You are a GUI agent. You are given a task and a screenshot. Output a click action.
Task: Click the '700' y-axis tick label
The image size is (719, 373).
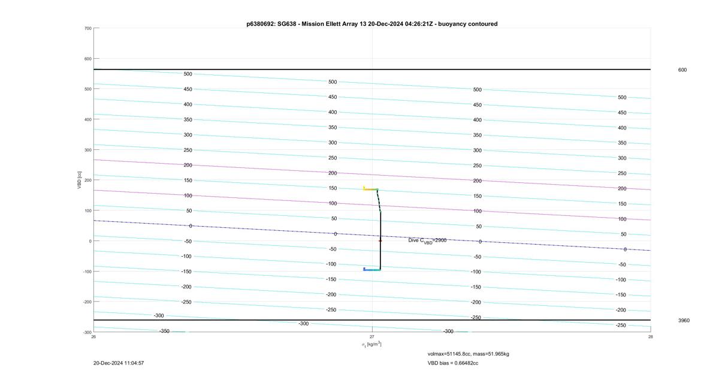(x=87, y=28)
